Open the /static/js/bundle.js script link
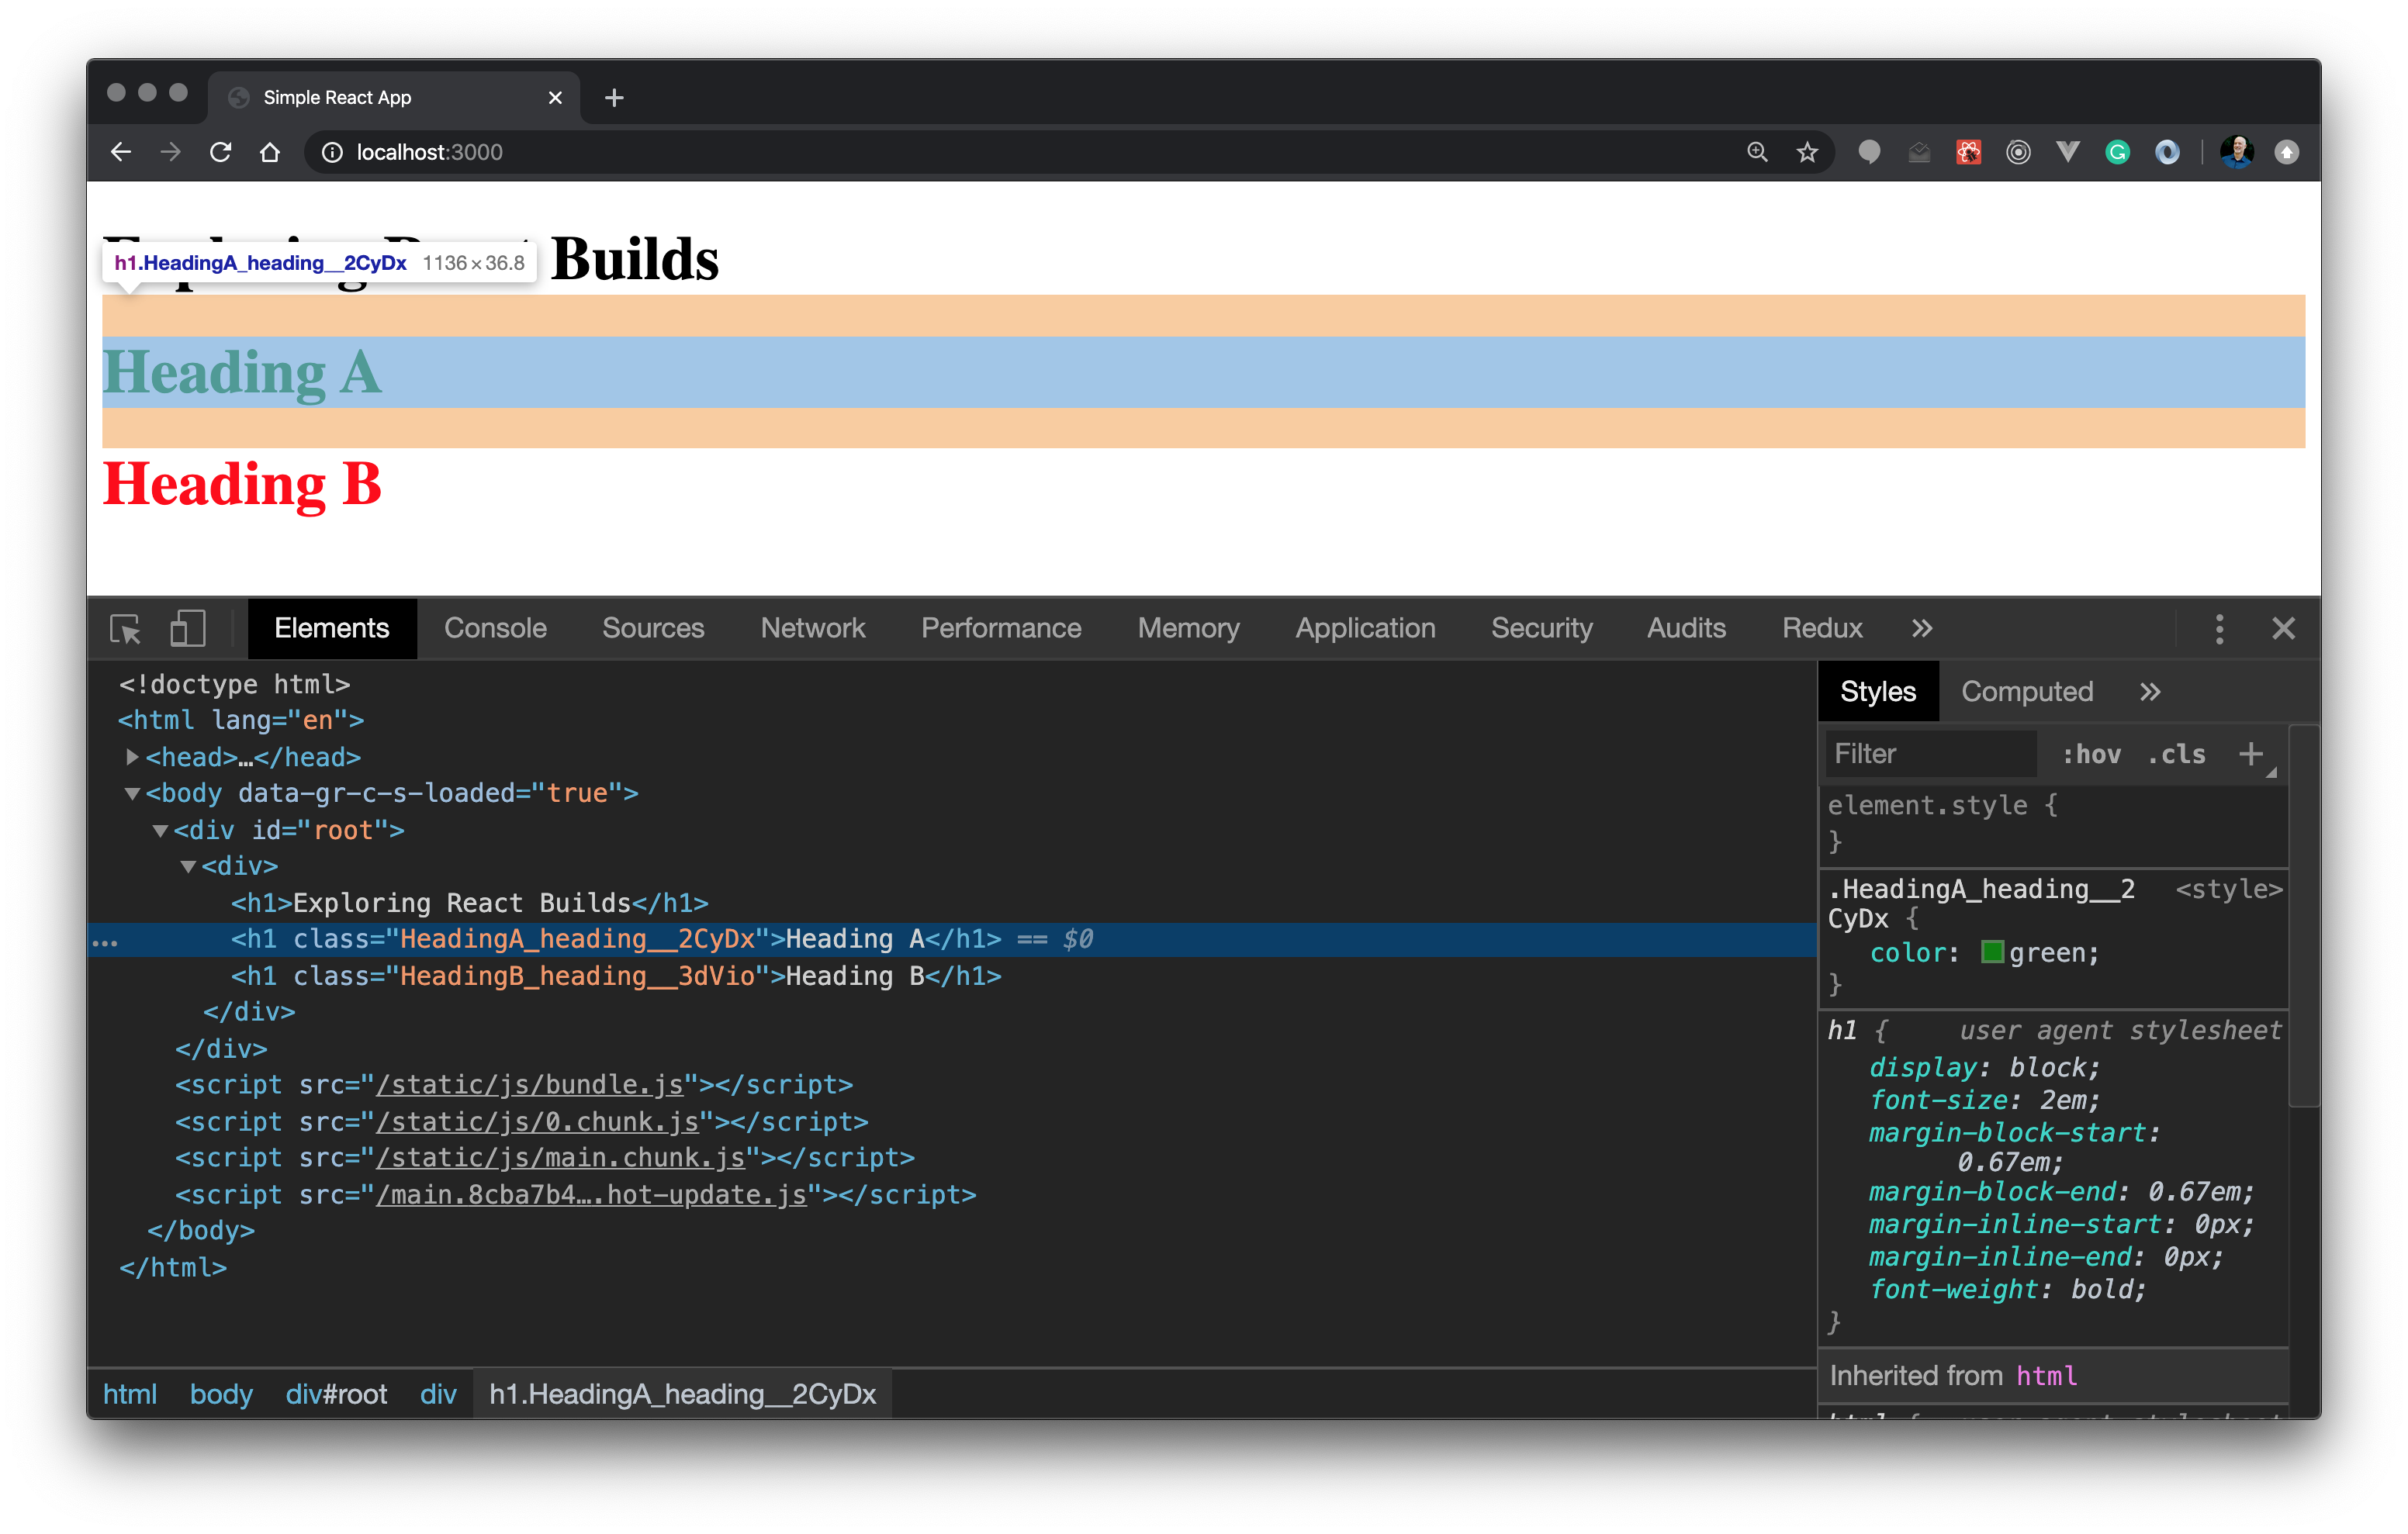The width and height of the screenshot is (2408, 1534). click(x=529, y=1085)
